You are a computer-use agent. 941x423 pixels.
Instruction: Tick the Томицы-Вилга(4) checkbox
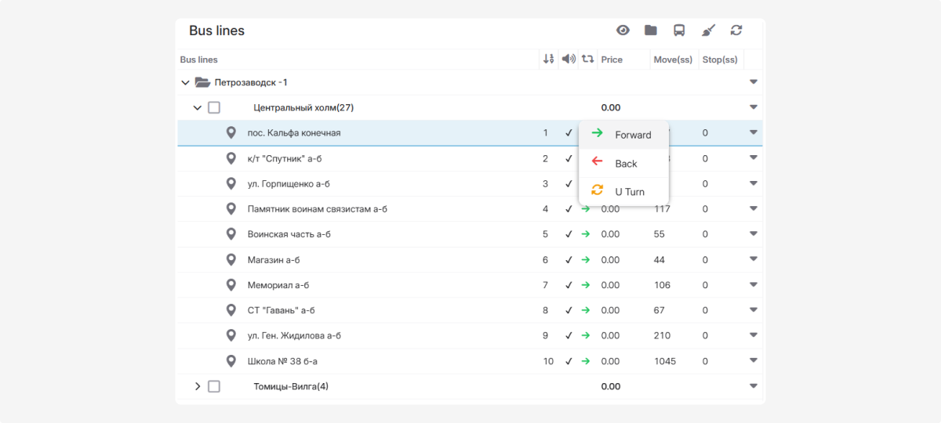pyautogui.click(x=214, y=386)
